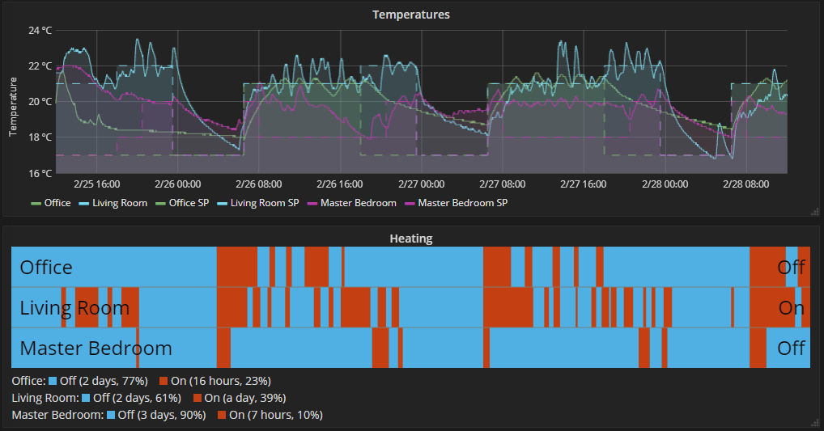This screenshot has height=431, width=824.
Task: Toggle the Master Bedroom SP series legend label
Action: tap(462, 203)
